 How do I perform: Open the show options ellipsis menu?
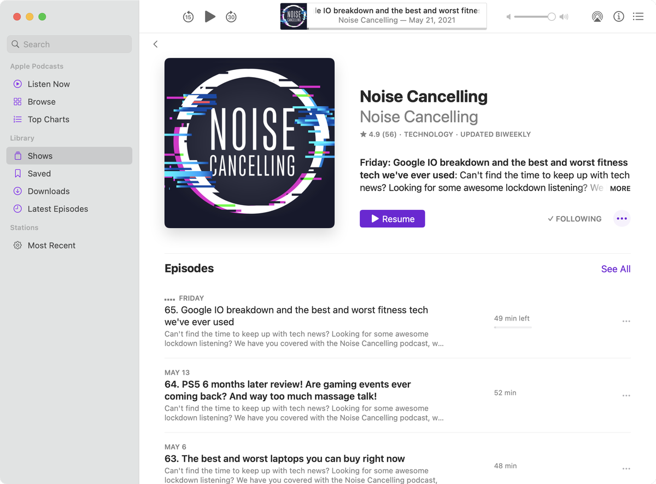(x=622, y=218)
